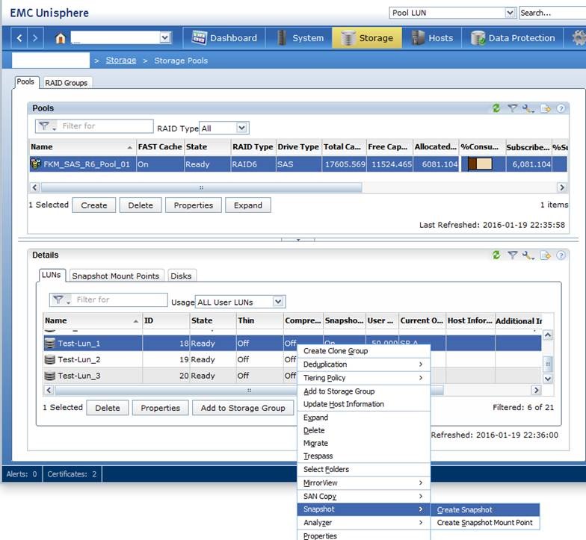Viewport: 586px width, 540px height.
Task: Expand the Deduplication submenu
Action: (363, 364)
